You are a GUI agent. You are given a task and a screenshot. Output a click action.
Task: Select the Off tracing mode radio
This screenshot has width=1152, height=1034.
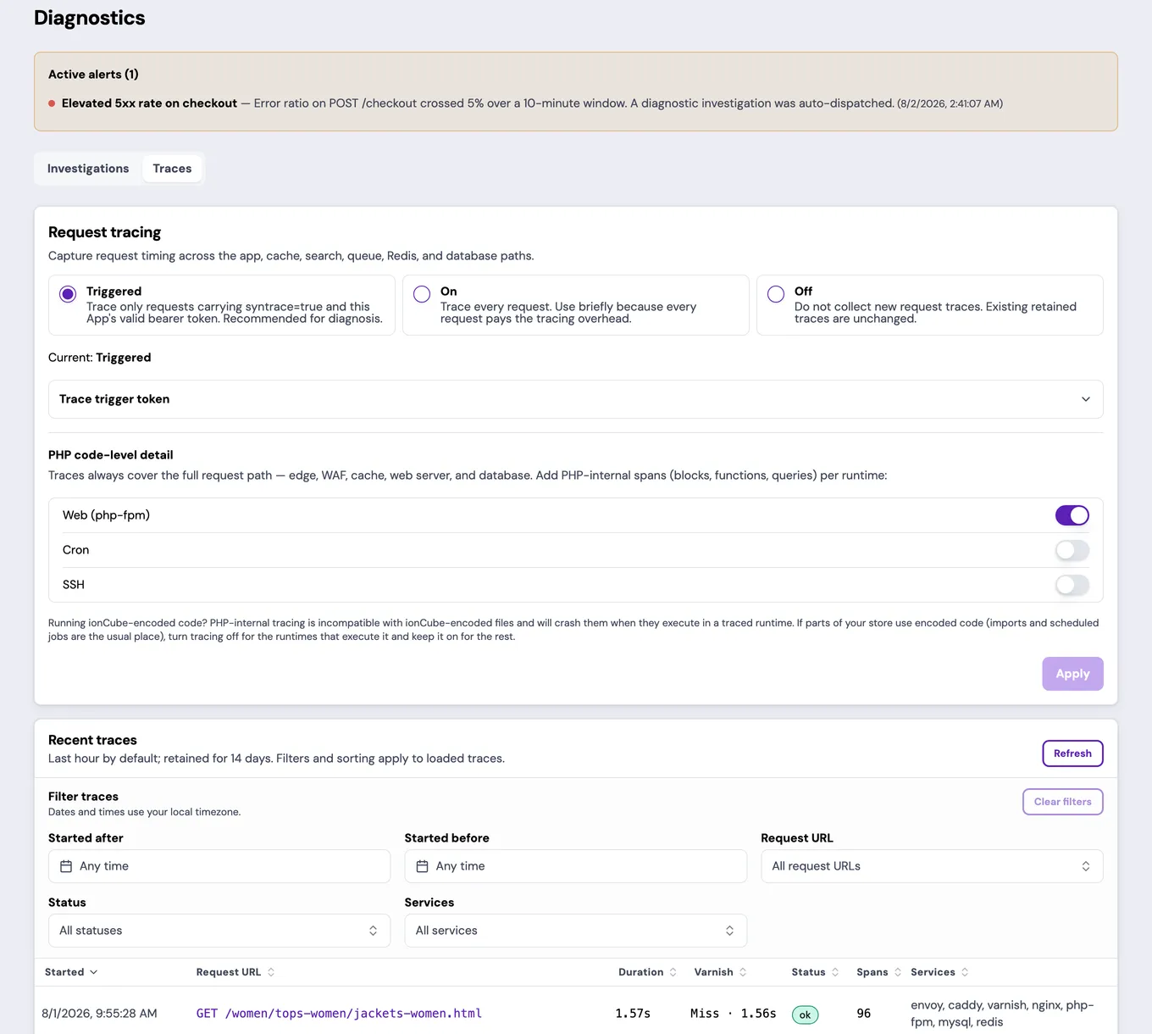pos(776,294)
